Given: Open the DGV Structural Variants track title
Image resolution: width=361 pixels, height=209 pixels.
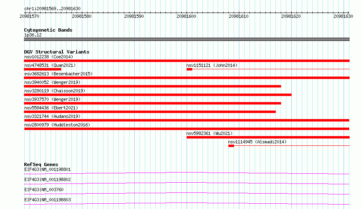Looking at the screenshot, I should click(57, 52).
